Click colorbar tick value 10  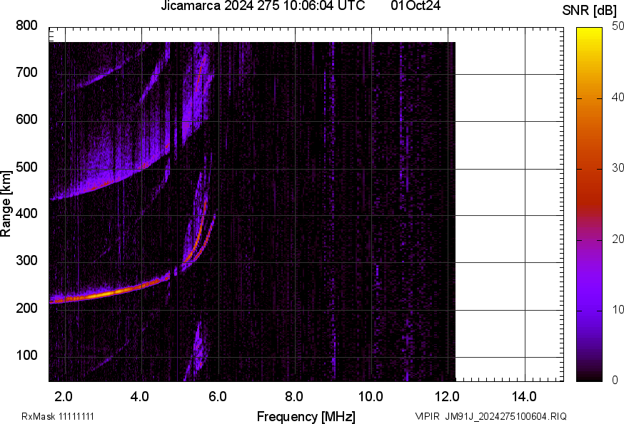point(618,309)
